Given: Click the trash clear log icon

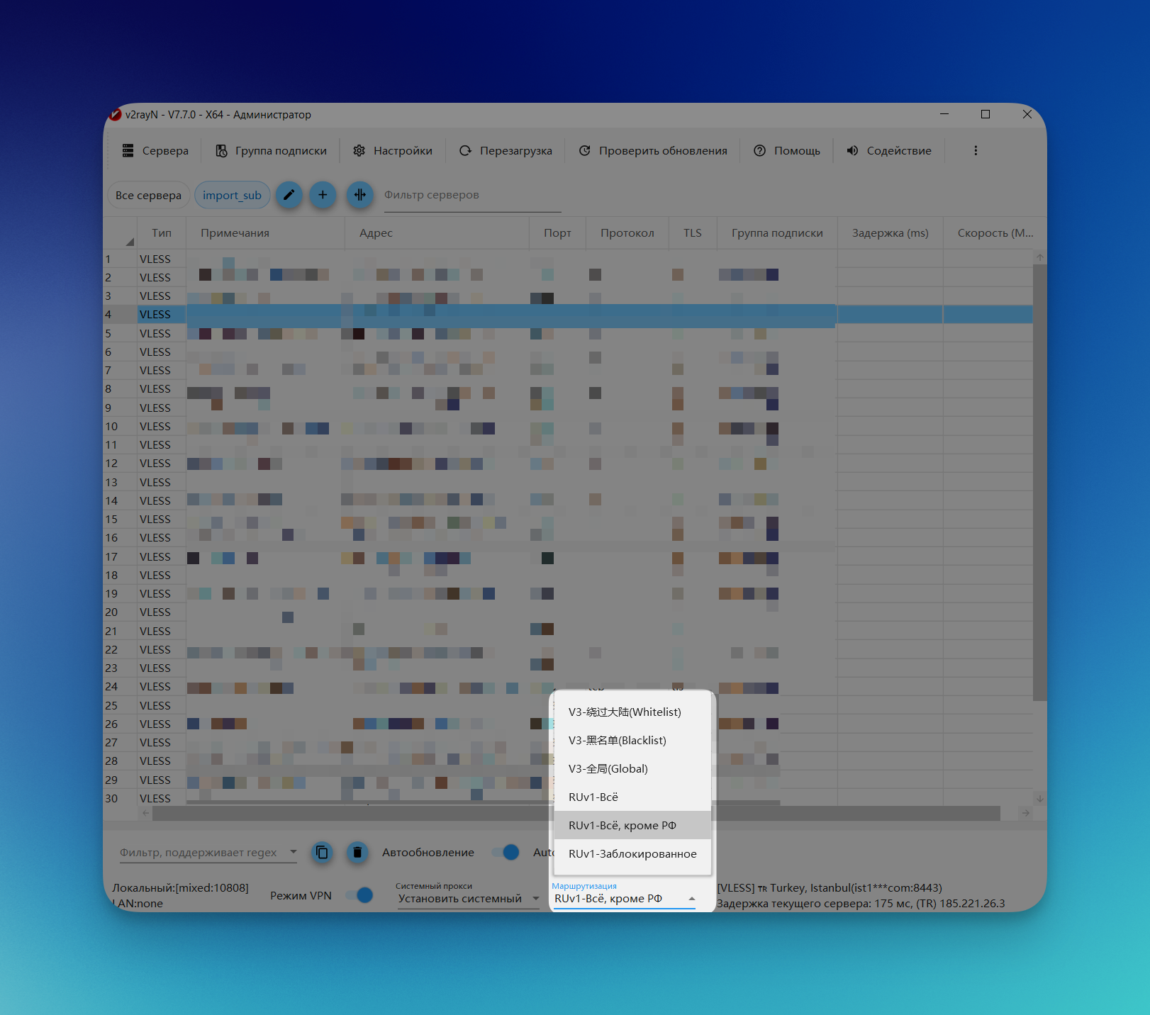Looking at the screenshot, I should (357, 852).
